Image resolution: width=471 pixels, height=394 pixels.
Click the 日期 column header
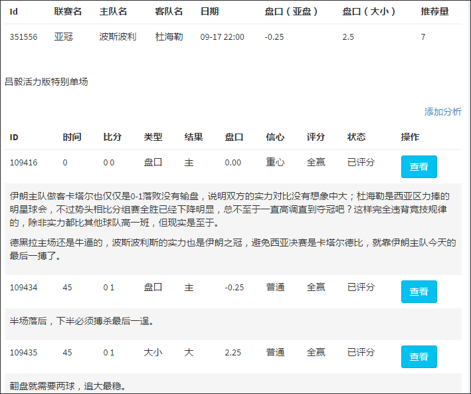tap(209, 11)
